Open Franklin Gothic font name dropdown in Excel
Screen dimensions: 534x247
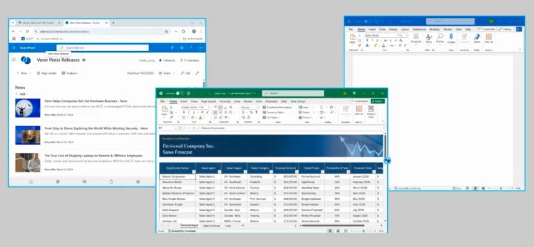(x=198, y=107)
